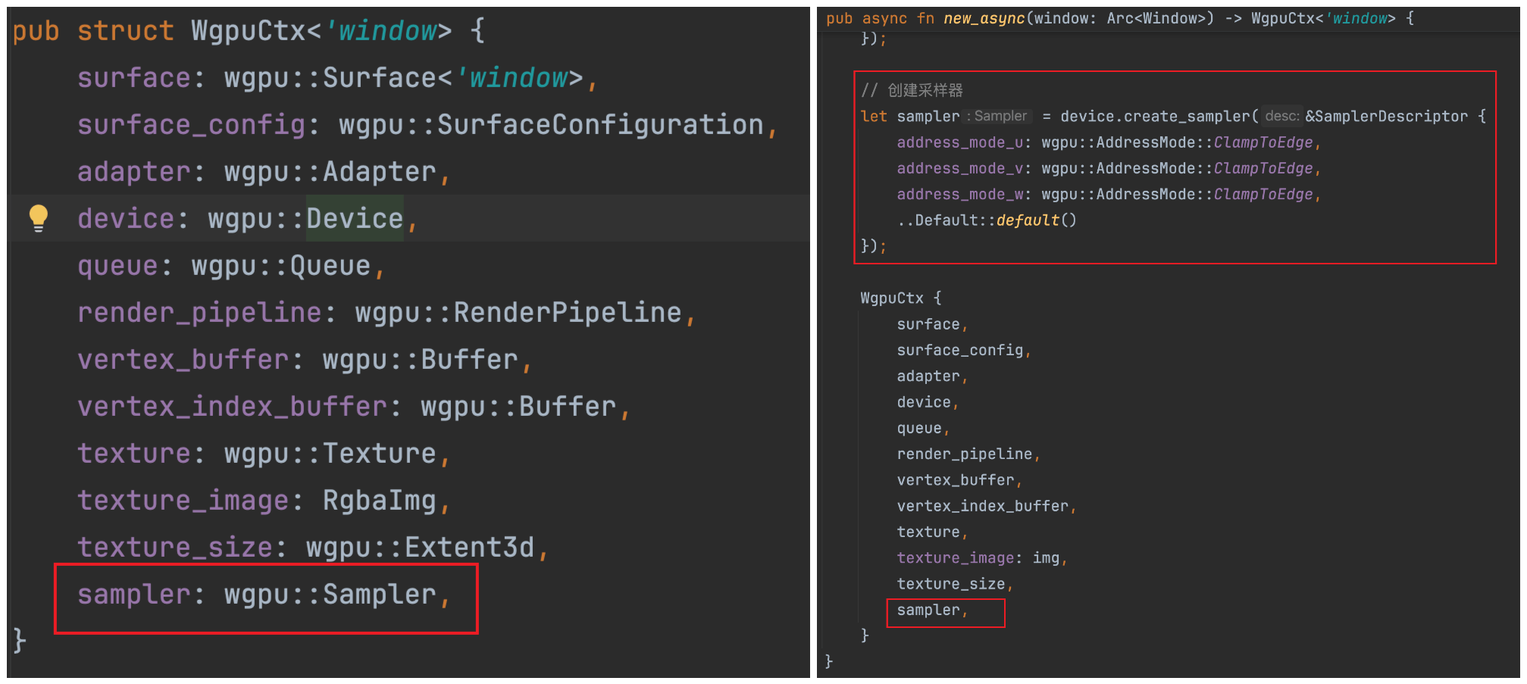Click the 'surface: wgpu::Surface' struct field
Screen dimensions: 1527x684
tap(337, 78)
